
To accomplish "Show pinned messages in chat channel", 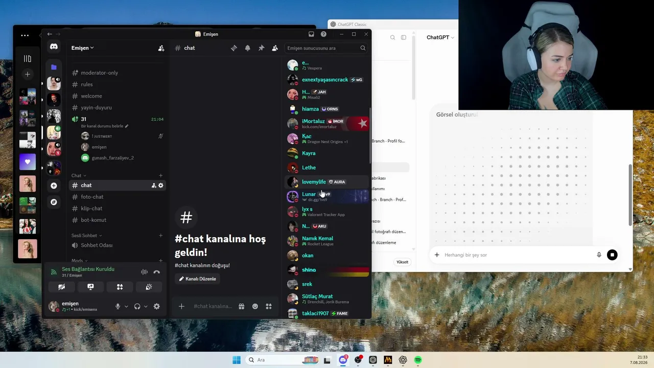I will pyautogui.click(x=261, y=48).
